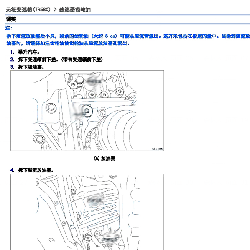The image size is (250, 250).
Task: Click the breadcrumb '差速器齿轮油'
Action: [x=75, y=10]
